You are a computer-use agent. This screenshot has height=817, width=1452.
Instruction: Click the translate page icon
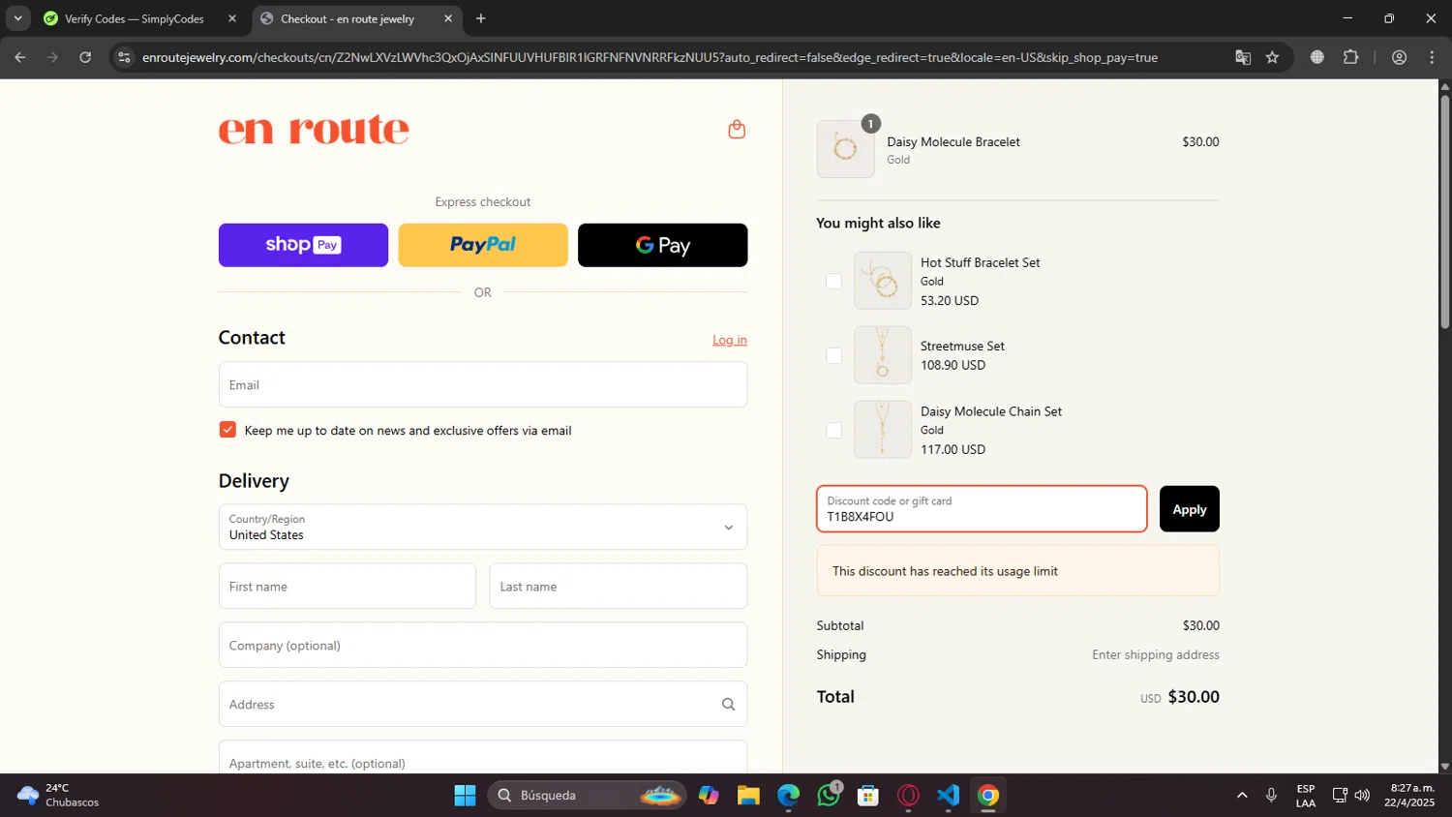[1243, 57]
